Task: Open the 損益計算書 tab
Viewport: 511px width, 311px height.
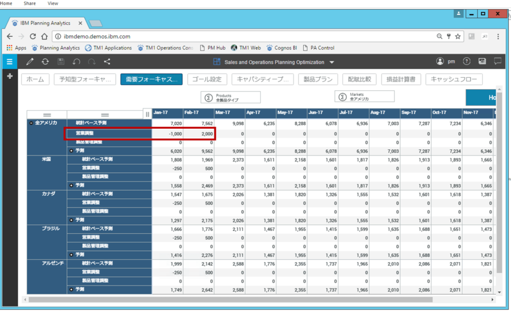Action: pyautogui.click(x=401, y=79)
